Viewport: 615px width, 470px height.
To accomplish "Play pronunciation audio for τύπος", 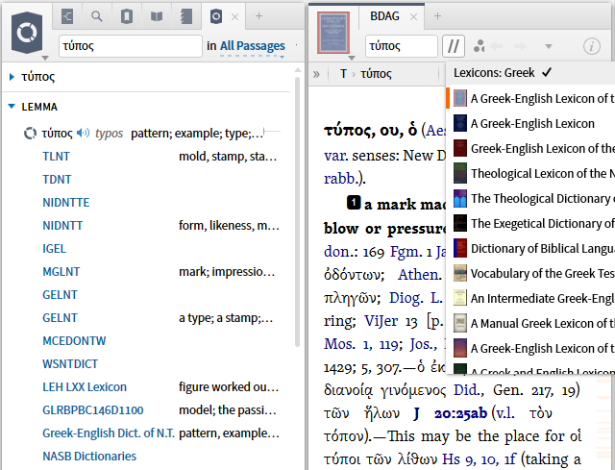I will pos(83,133).
